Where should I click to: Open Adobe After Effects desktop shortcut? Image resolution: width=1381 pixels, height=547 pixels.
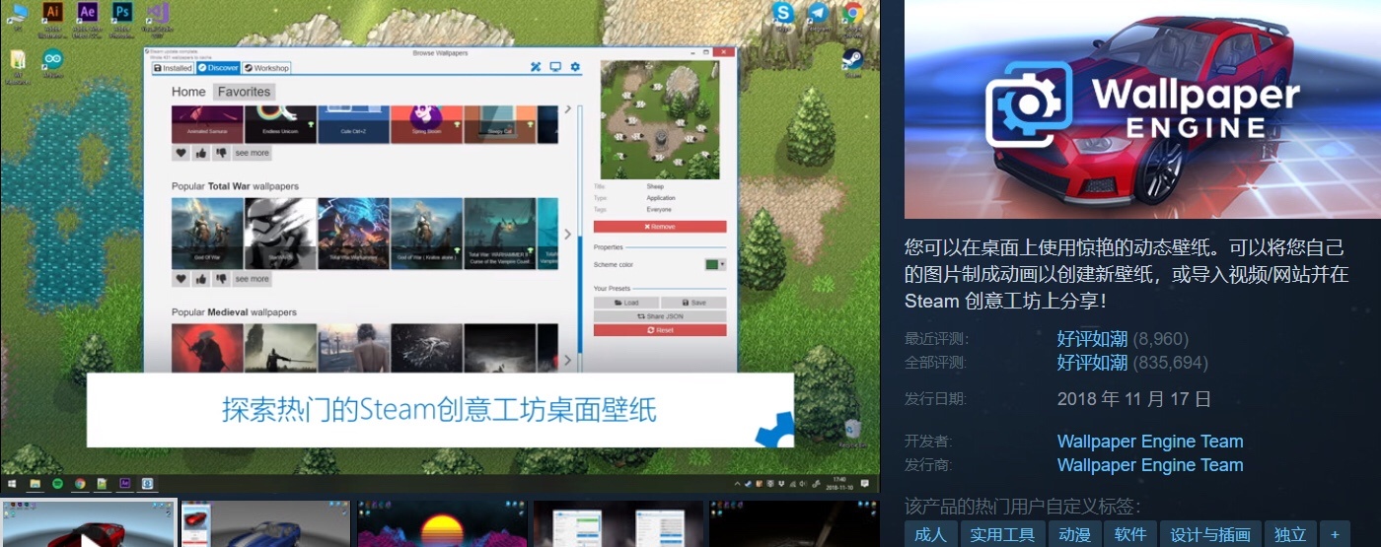pyautogui.click(x=87, y=19)
